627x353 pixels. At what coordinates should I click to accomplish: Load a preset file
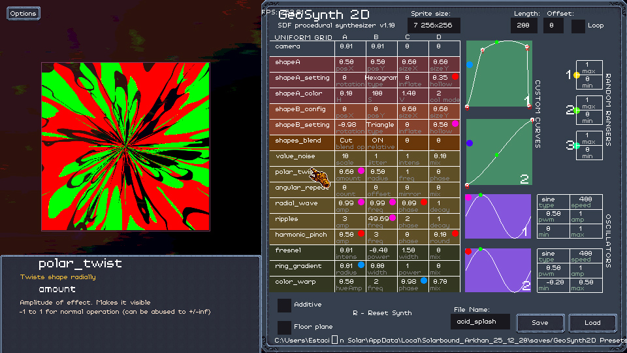click(x=592, y=323)
